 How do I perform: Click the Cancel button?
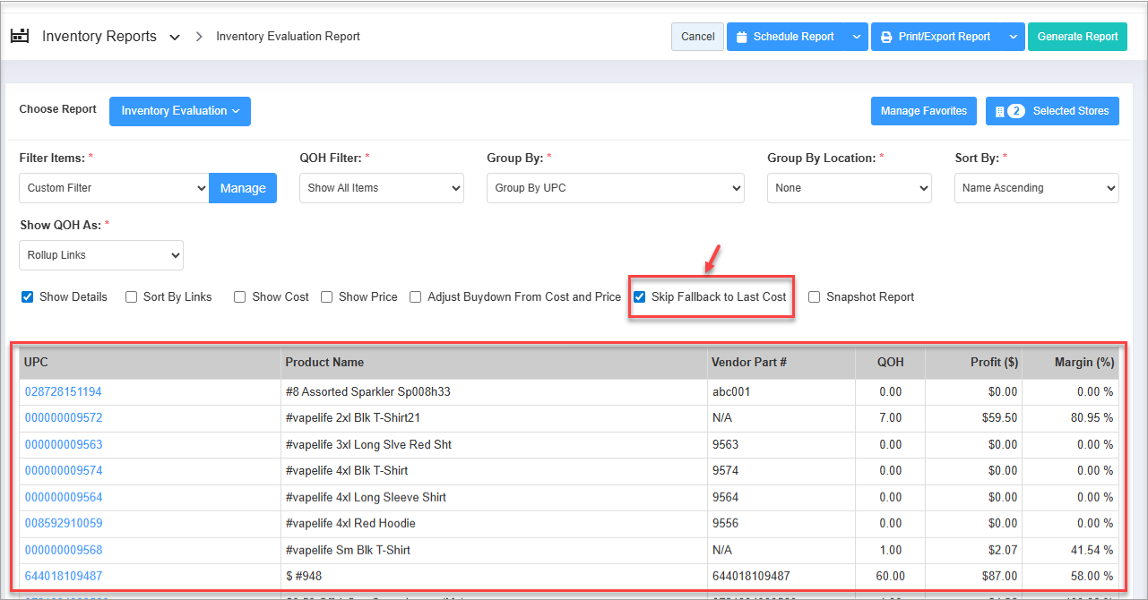point(697,37)
